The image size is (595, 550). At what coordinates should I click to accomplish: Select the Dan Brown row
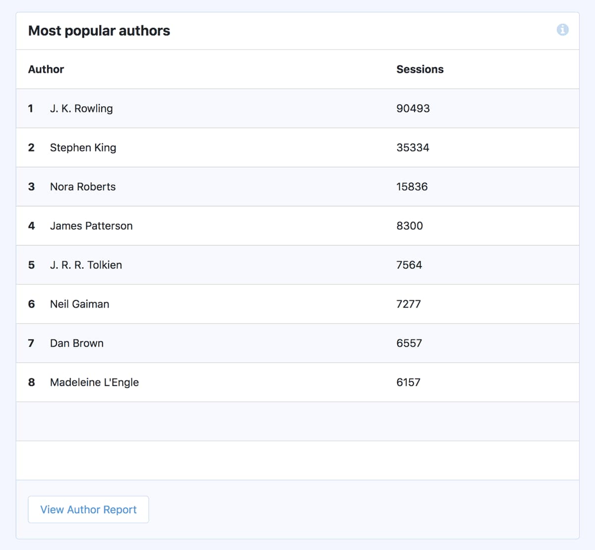76,343
